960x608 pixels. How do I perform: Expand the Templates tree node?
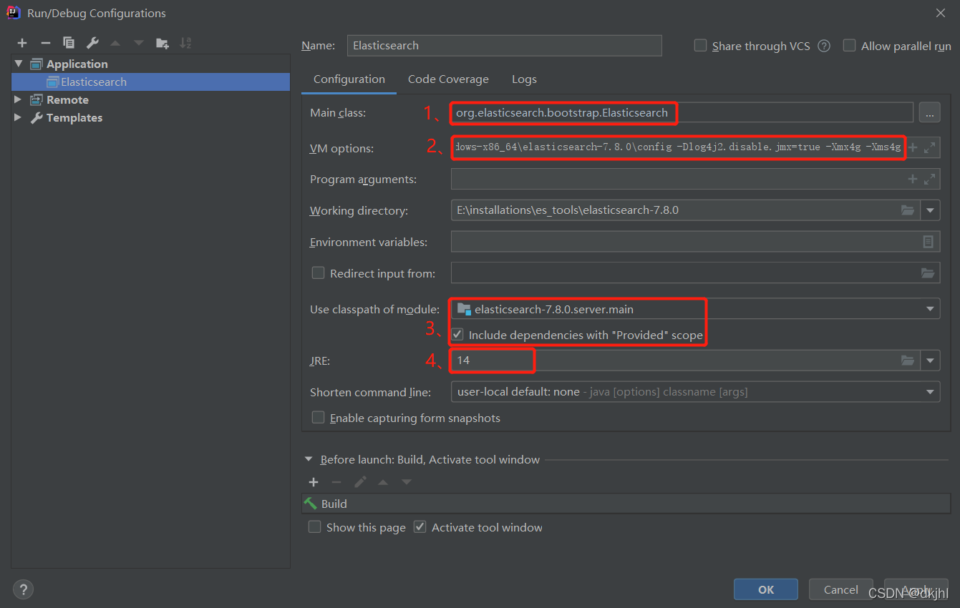click(19, 117)
